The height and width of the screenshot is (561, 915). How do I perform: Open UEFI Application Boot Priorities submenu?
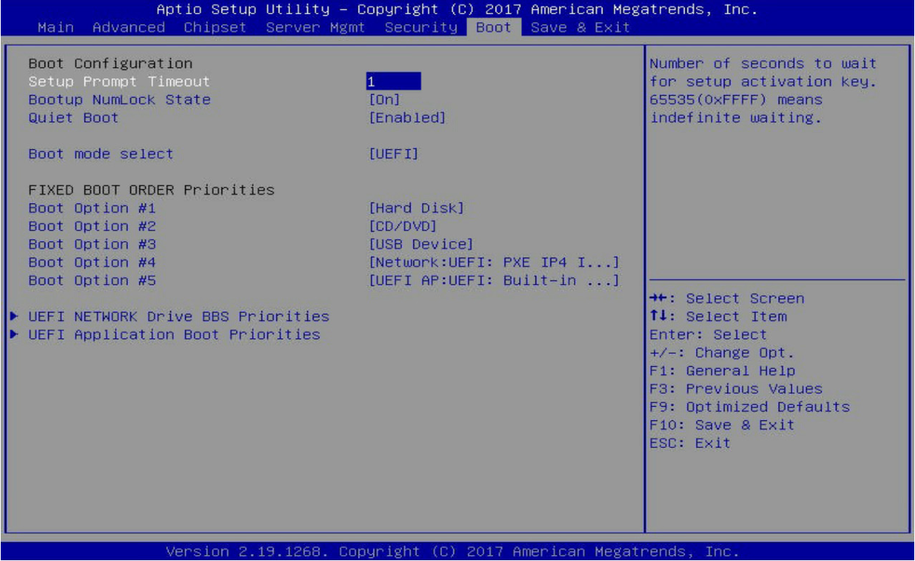coord(174,334)
